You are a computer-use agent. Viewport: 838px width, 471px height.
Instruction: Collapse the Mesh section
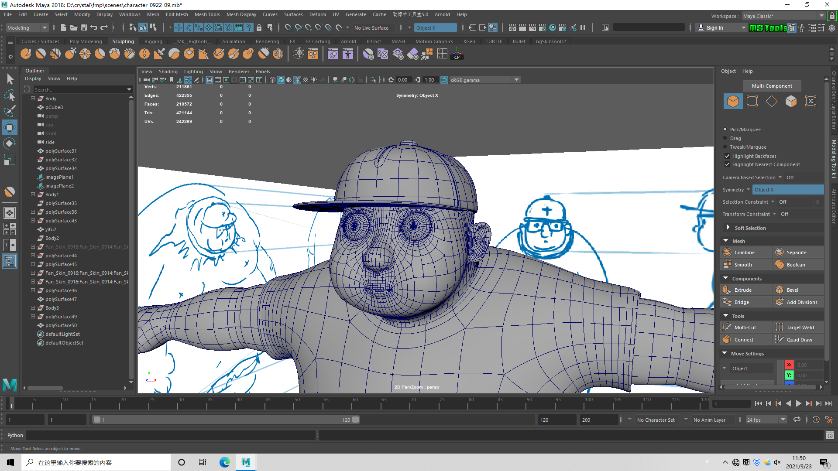[725, 241]
